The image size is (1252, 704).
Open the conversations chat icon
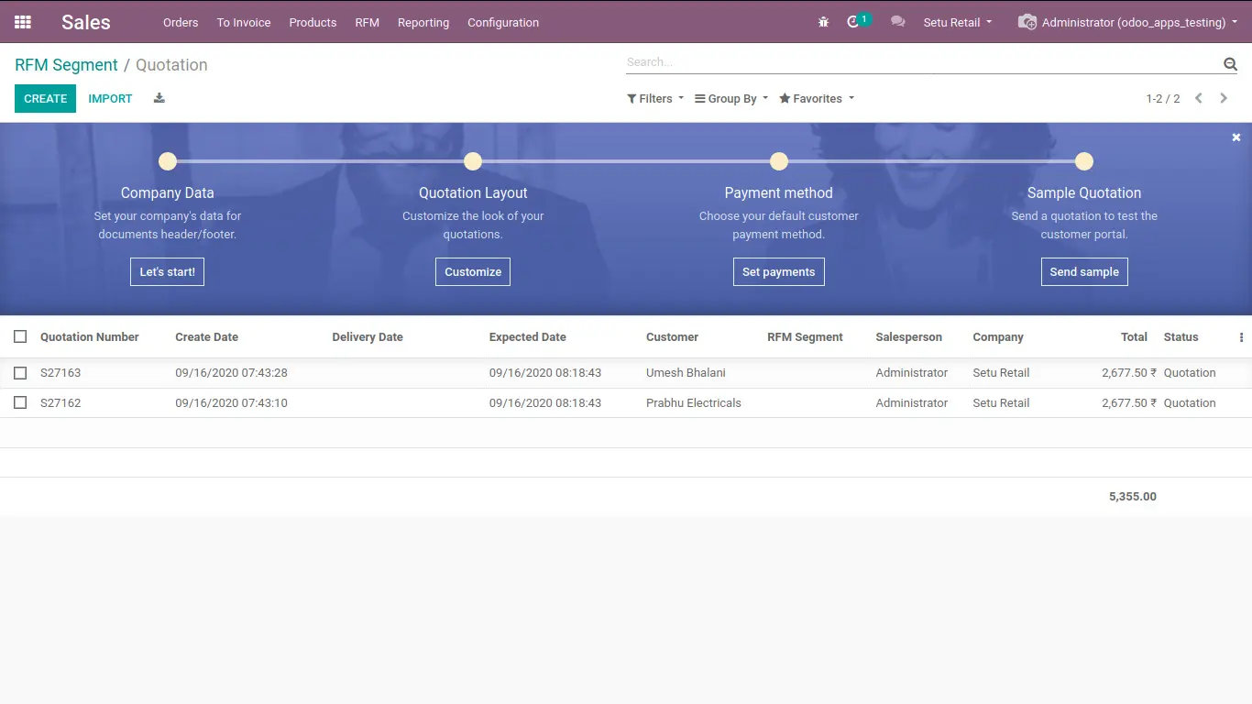tap(898, 22)
